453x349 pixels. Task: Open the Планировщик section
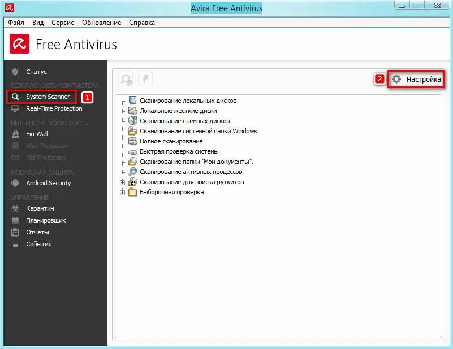pos(46,220)
